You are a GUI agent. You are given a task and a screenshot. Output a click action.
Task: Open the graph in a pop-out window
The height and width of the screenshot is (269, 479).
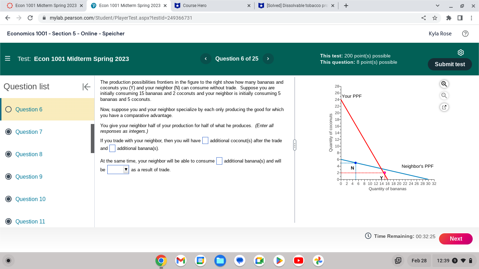click(x=444, y=107)
